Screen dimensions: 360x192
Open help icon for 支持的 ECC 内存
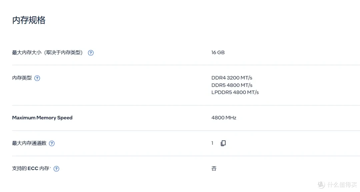point(56,169)
